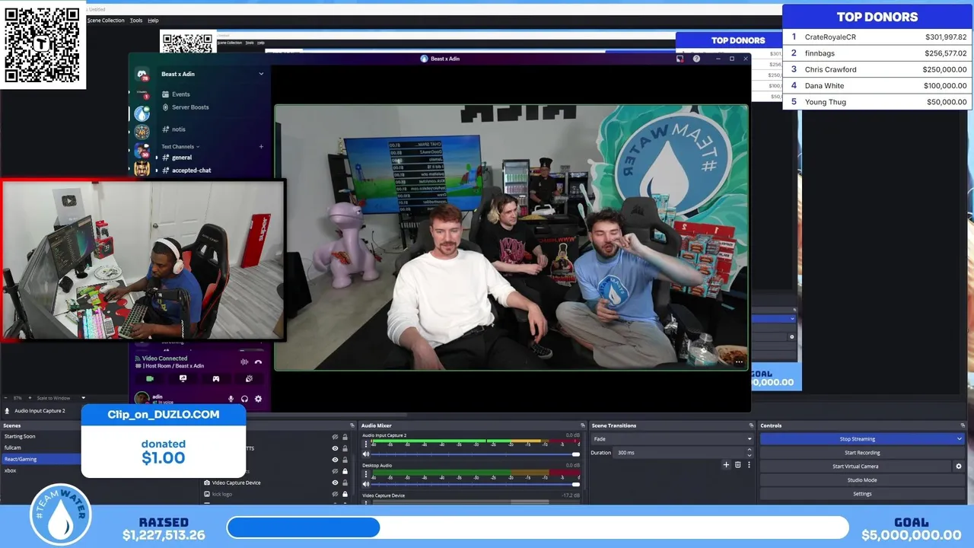Open the Help menu in OBS
974x548 pixels.
click(x=153, y=21)
